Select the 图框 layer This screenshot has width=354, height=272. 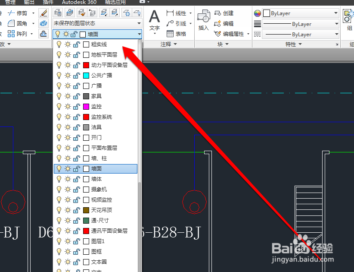pos(96,252)
